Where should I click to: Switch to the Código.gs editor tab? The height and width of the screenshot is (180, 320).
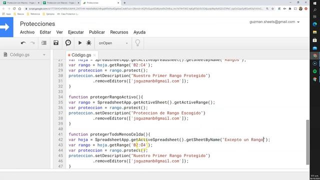81,55
